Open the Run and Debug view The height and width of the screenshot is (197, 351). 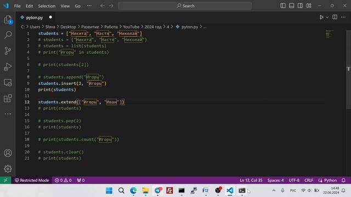[x=8, y=67]
